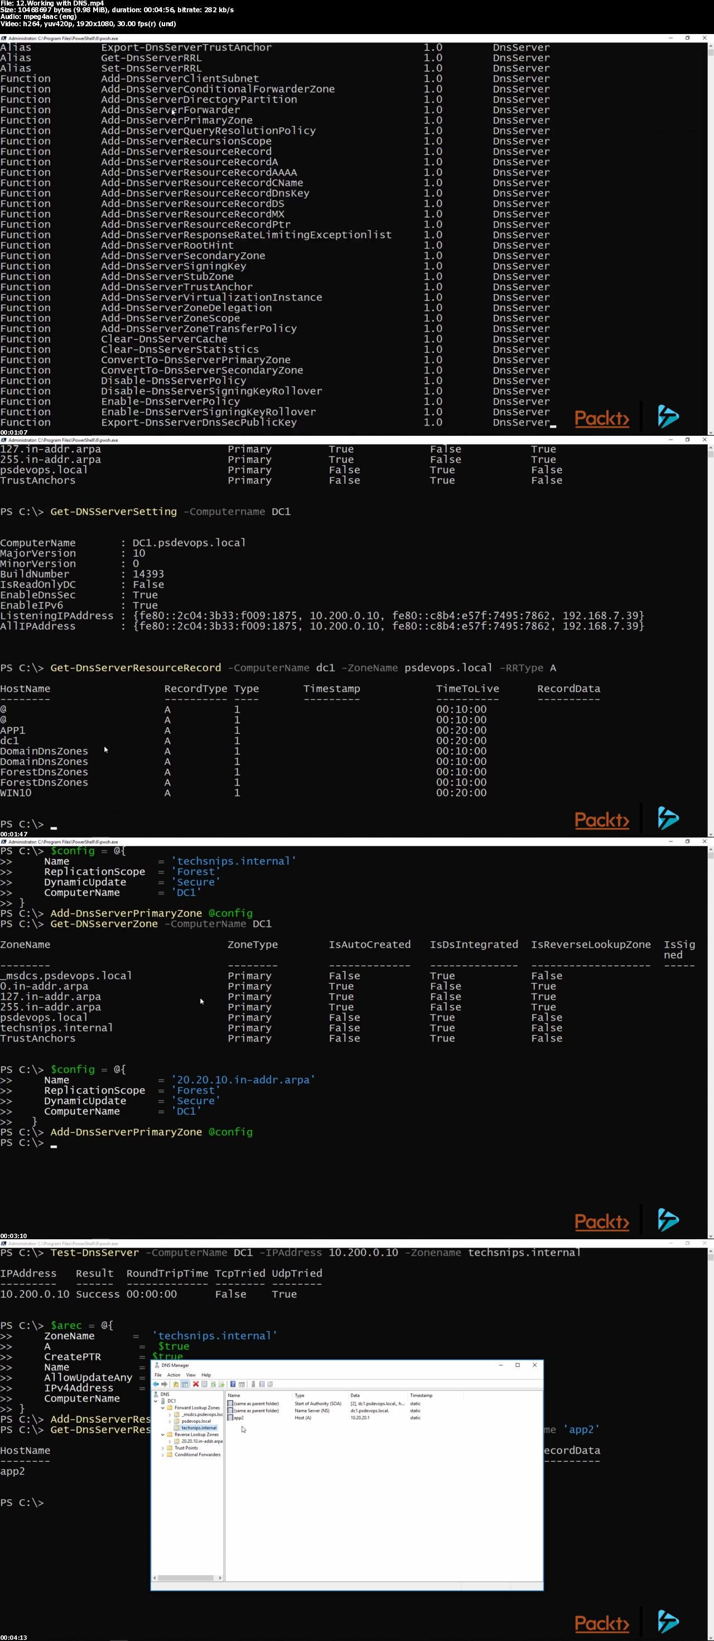Click the tree pane scrollbar right arrow
The width and height of the screenshot is (714, 1641).
tap(220, 1578)
